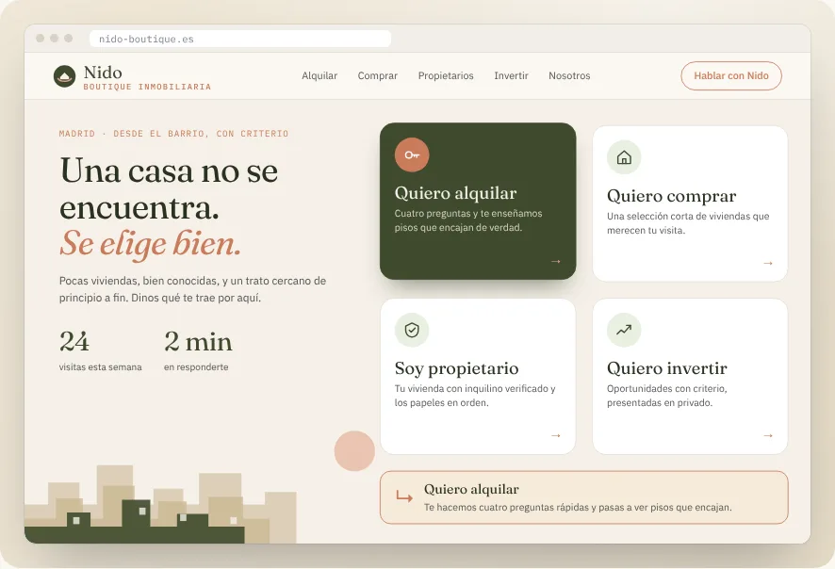Click the shield check icon on Soy propietario
835x569 pixels.
pyautogui.click(x=412, y=330)
